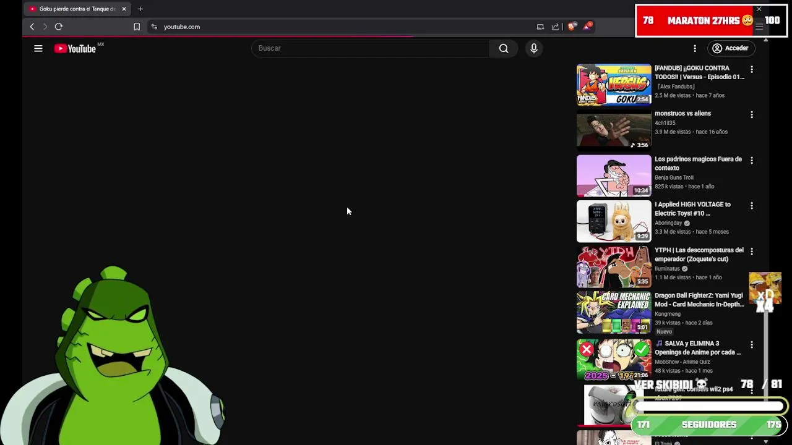Open options for GOKU CONTRA TODOS video
Image resolution: width=792 pixels, height=445 pixels.
click(x=752, y=69)
